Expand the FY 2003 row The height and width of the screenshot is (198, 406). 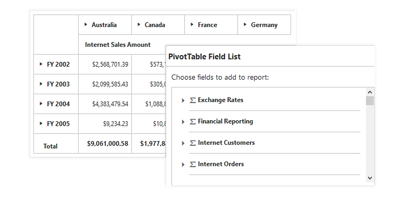(41, 84)
